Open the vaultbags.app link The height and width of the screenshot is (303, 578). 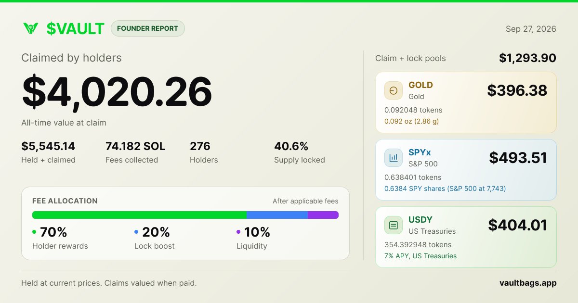coord(528,283)
